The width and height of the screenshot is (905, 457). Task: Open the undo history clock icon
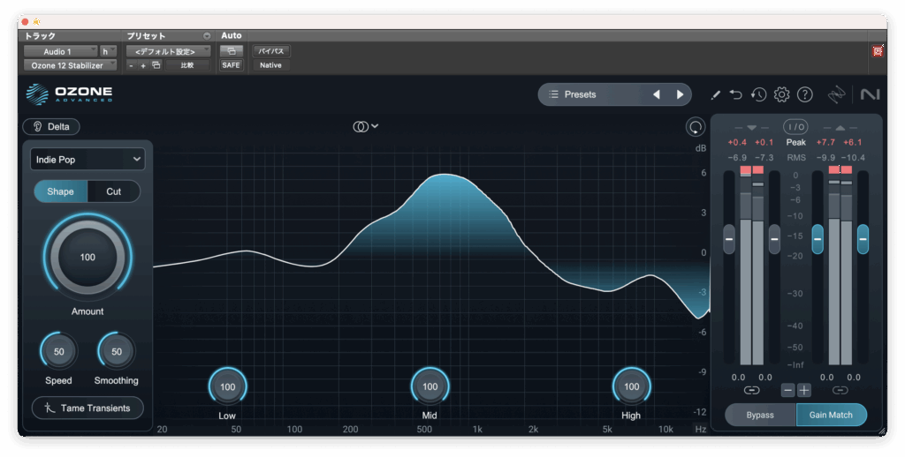tap(758, 94)
